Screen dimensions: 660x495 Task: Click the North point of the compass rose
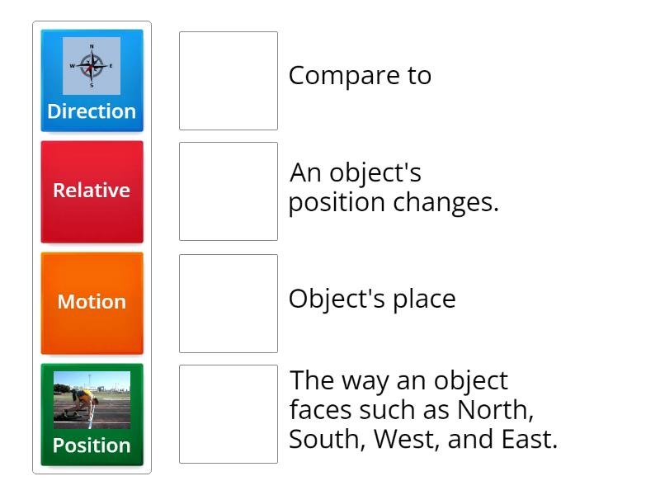pyautogui.click(x=91, y=46)
